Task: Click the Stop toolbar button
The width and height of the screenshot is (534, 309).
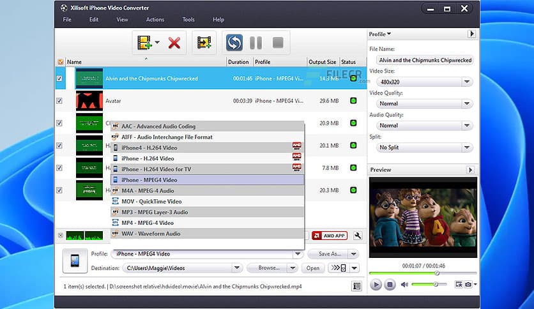Action: 278,43
